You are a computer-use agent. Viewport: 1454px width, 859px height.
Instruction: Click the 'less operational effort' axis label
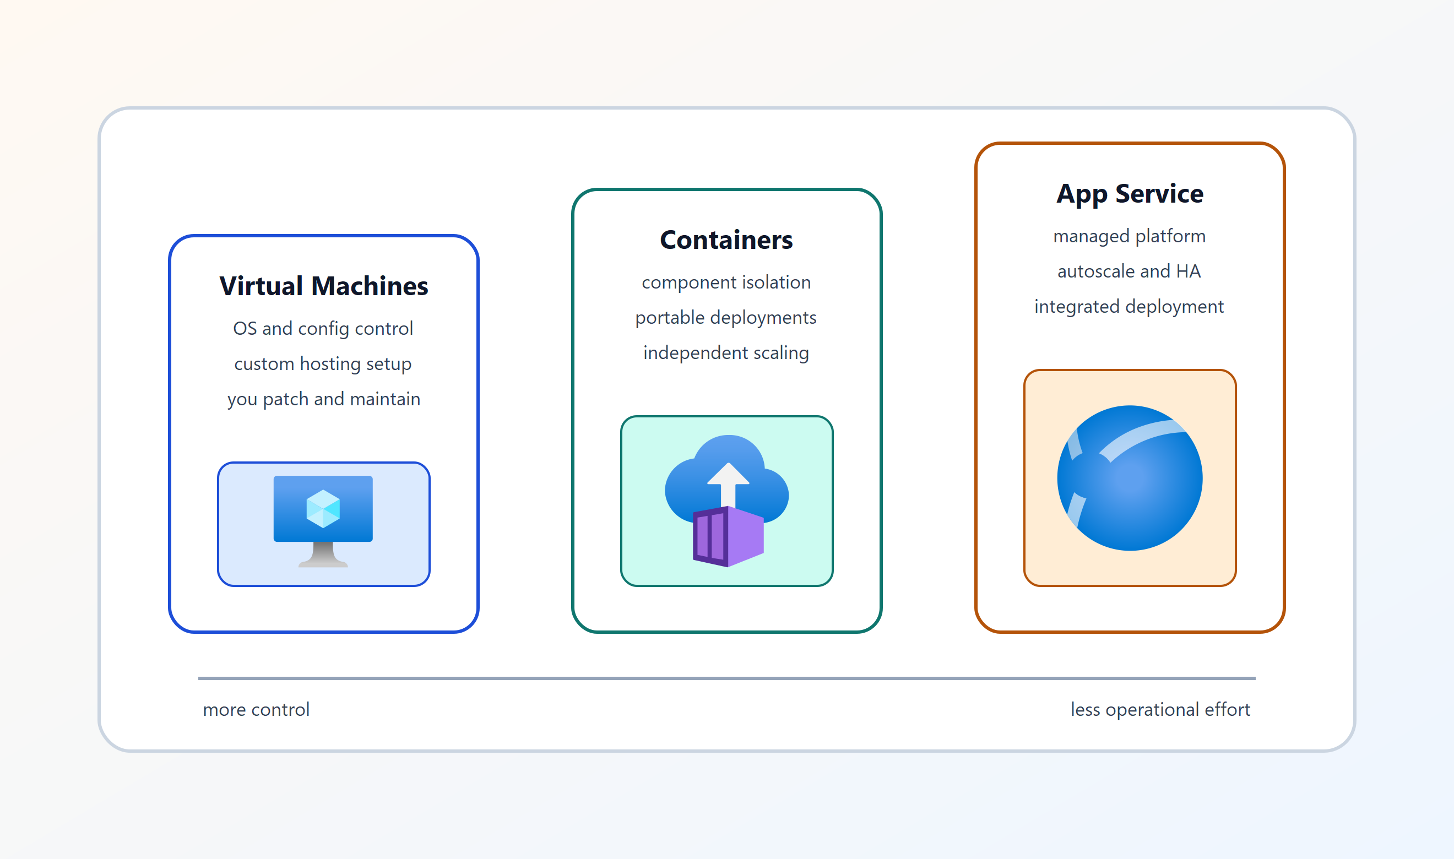(1160, 709)
